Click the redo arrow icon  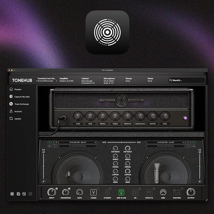30,194
